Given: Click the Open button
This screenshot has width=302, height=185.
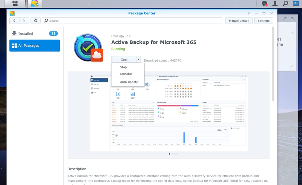Looking at the screenshot, I should coord(124,60).
